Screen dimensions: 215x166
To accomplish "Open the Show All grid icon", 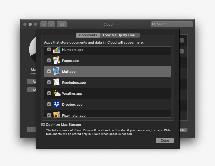I will [62, 24].
